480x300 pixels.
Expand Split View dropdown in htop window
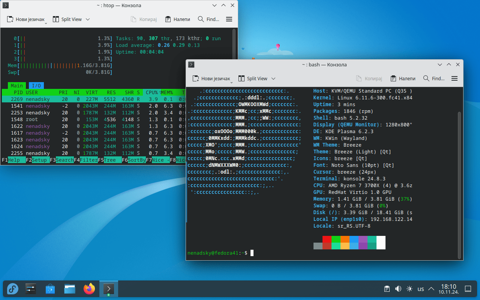coord(88,19)
